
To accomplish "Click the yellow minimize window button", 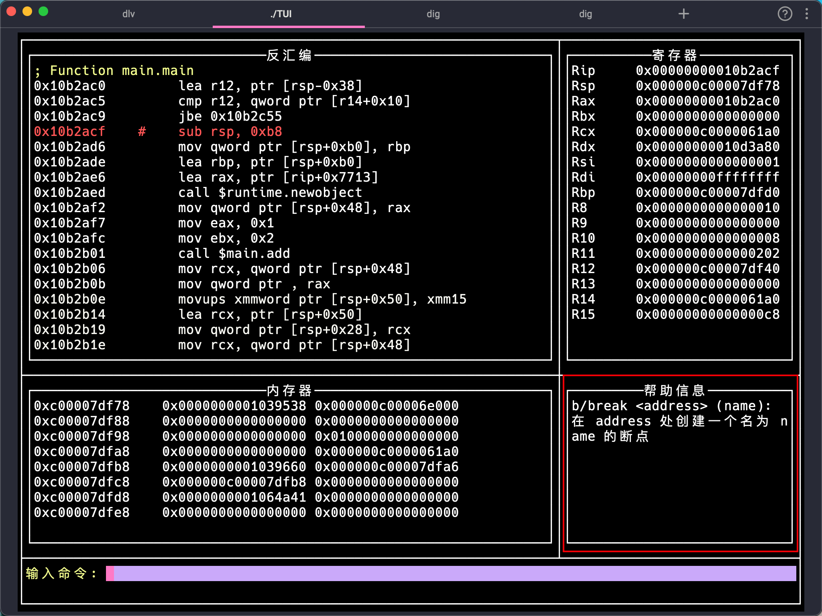I will coord(27,12).
